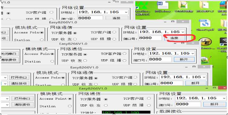The height and width of the screenshot is (115, 228).
Task: Select Station mode in the green-titled window
Action: tap(70, 106)
